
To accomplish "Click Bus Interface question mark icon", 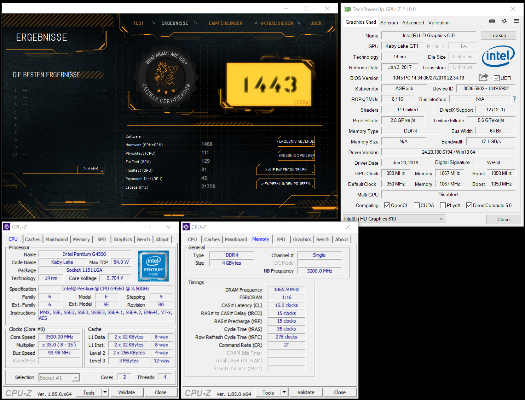I will click(x=514, y=99).
